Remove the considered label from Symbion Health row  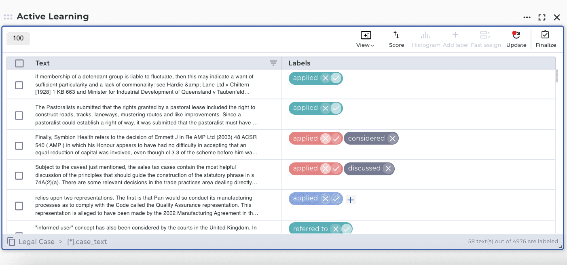pyautogui.click(x=392, y=138)
